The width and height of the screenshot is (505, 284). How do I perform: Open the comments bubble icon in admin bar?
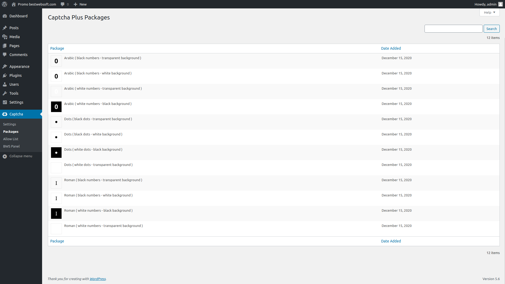63,4
